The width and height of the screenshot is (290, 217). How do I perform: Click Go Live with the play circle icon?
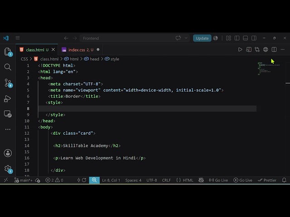243,180
